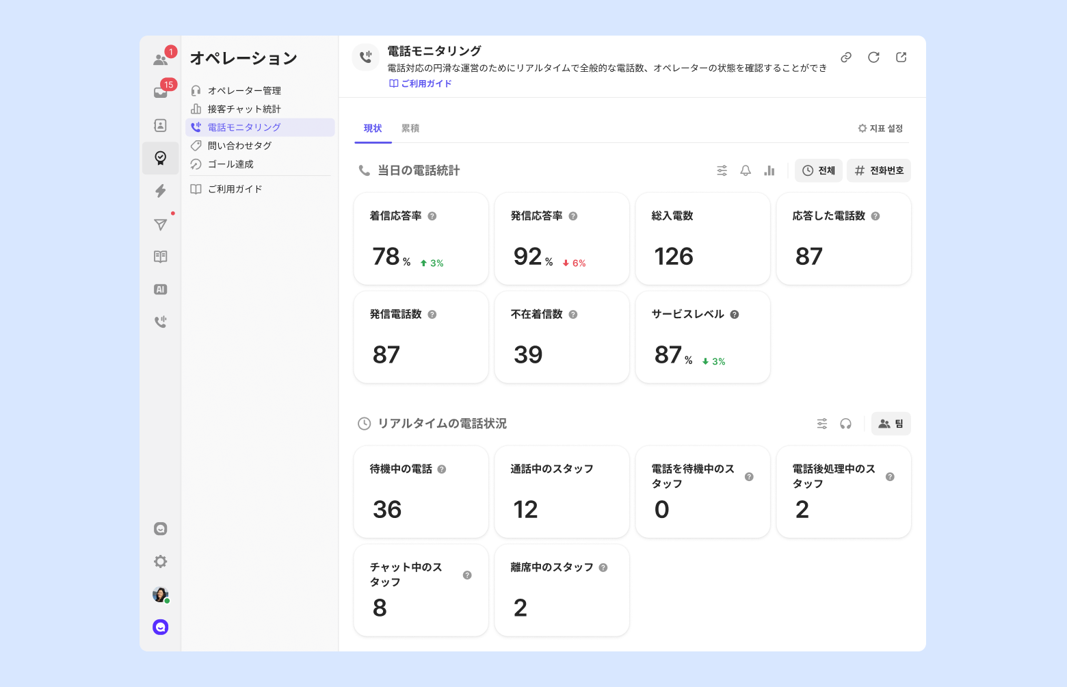Open the 전체 time range dropdown
This screenshot has width=1067, height=687.
(x=819, y=170)
